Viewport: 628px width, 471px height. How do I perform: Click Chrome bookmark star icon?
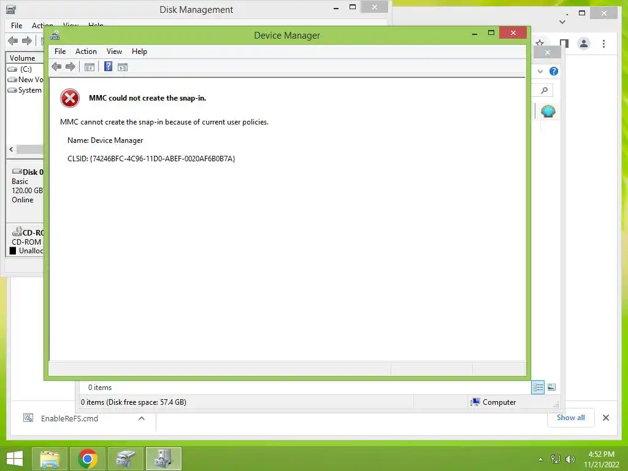tap(540, 43)
